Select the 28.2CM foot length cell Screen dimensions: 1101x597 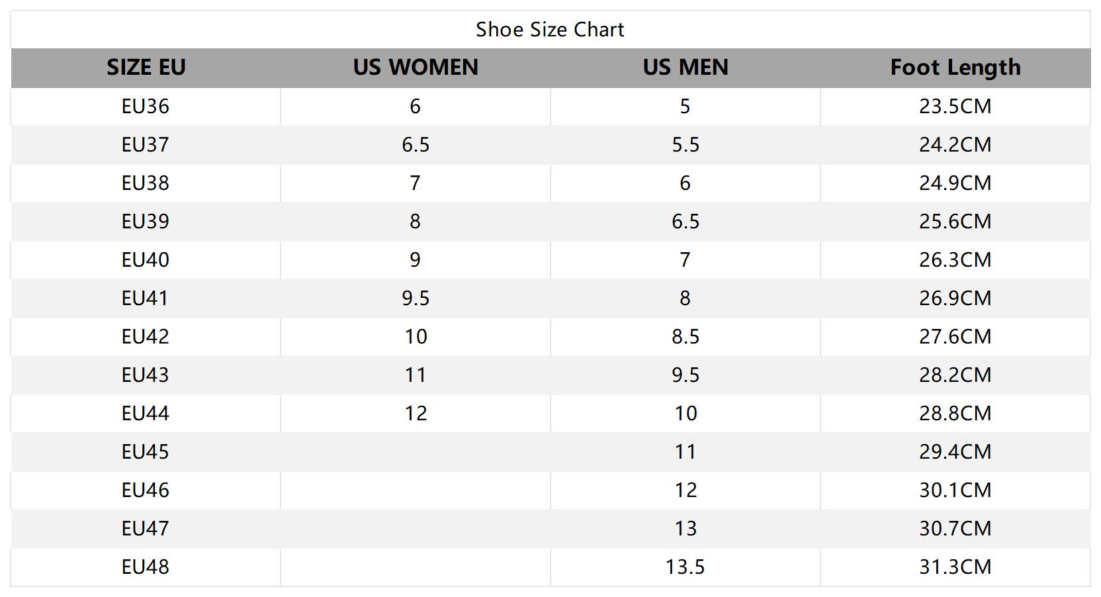pyautogui.click(x=955, y=375)
